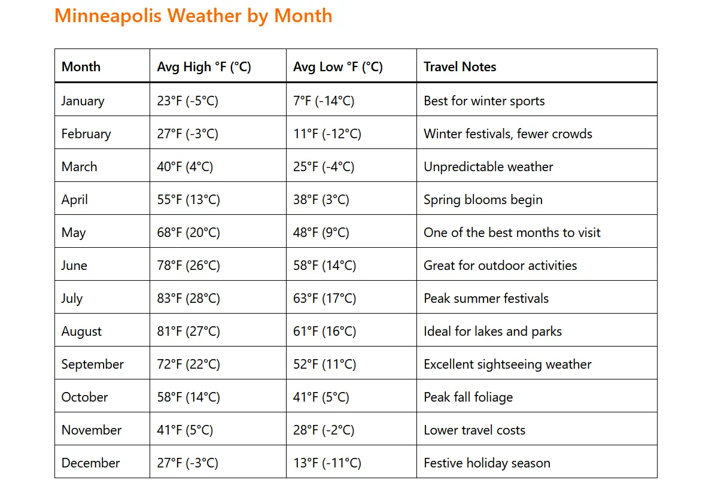Image resolution: width=721 pixels, height=486 pixels.
Task: Click the October average high 58°F (14°C) cell
Action: (188, 397)
